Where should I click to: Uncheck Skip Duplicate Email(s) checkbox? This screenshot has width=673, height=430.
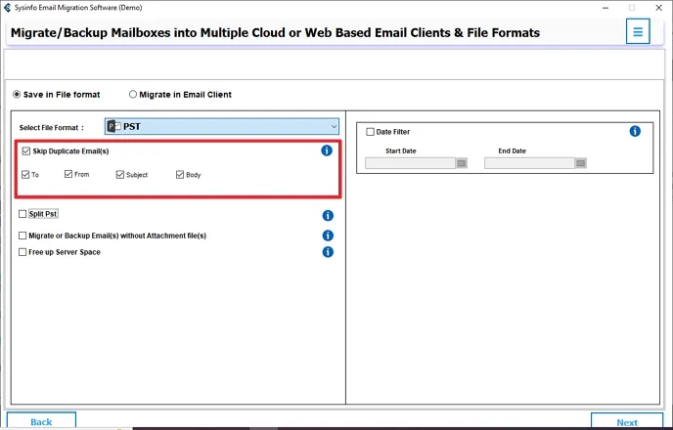pyautogui.click(x=26, y=150)
